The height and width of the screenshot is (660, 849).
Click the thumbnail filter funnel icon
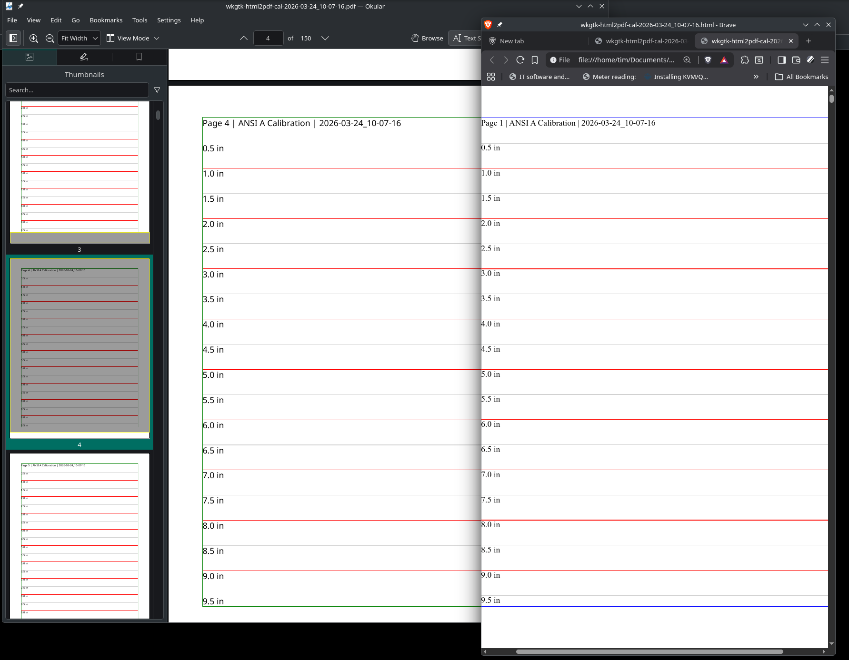(x=157, y=90)
